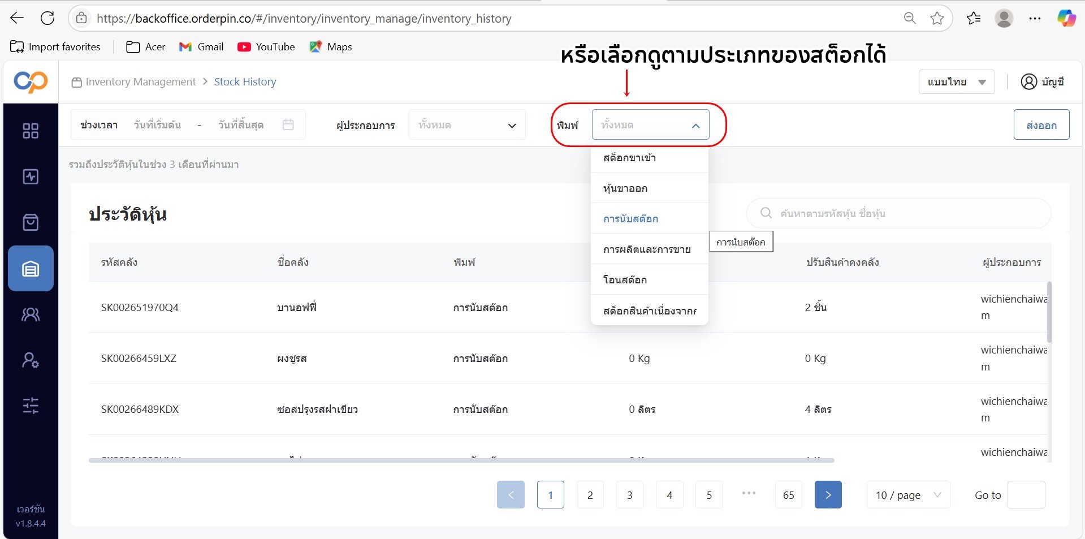Open the ผู้ประกอบการ filter dropdown
This screenshot has width=1085, height=539.
point(467,125)
